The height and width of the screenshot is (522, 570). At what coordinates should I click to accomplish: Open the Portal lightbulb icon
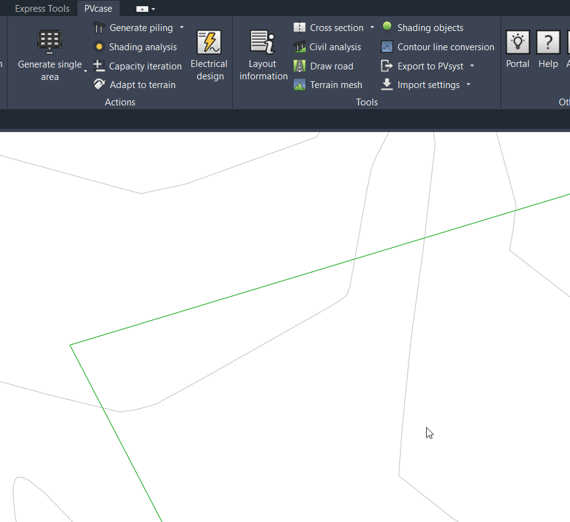(x=518, y=42)
